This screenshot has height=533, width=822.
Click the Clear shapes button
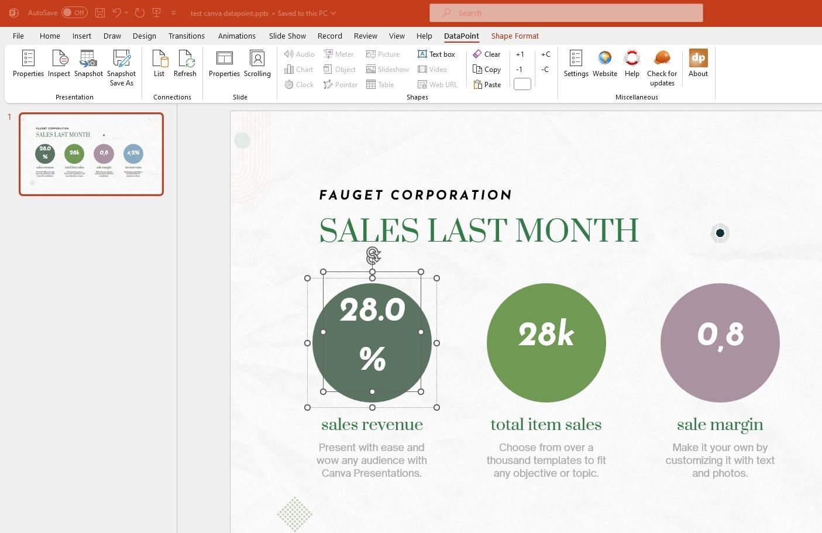[x=487, y=54]
